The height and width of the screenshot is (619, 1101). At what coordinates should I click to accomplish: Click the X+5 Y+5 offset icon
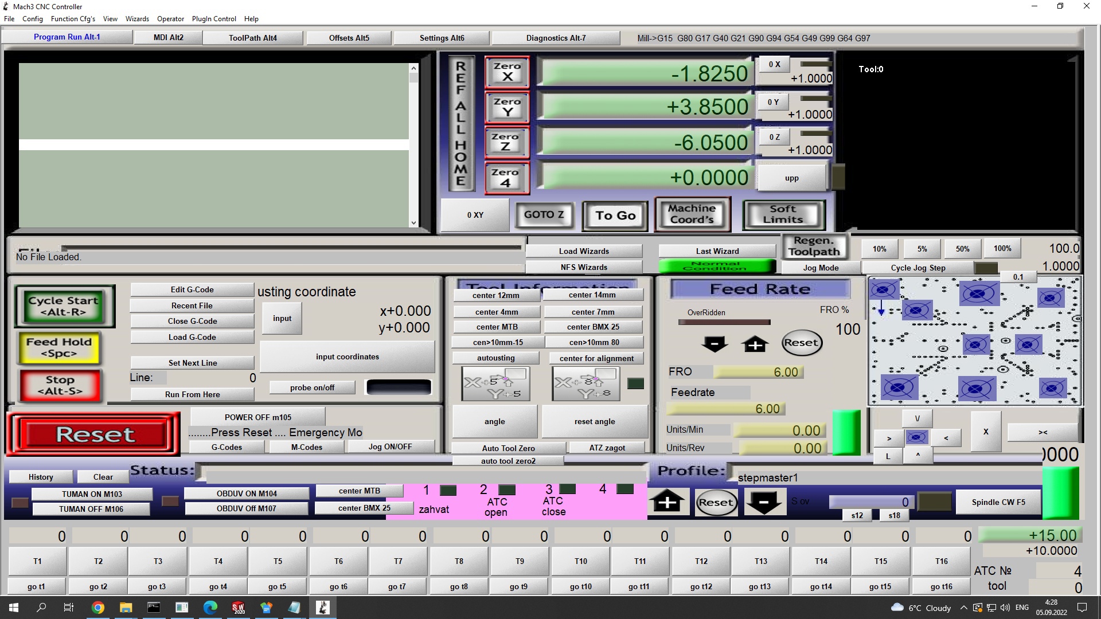(496, 384)
